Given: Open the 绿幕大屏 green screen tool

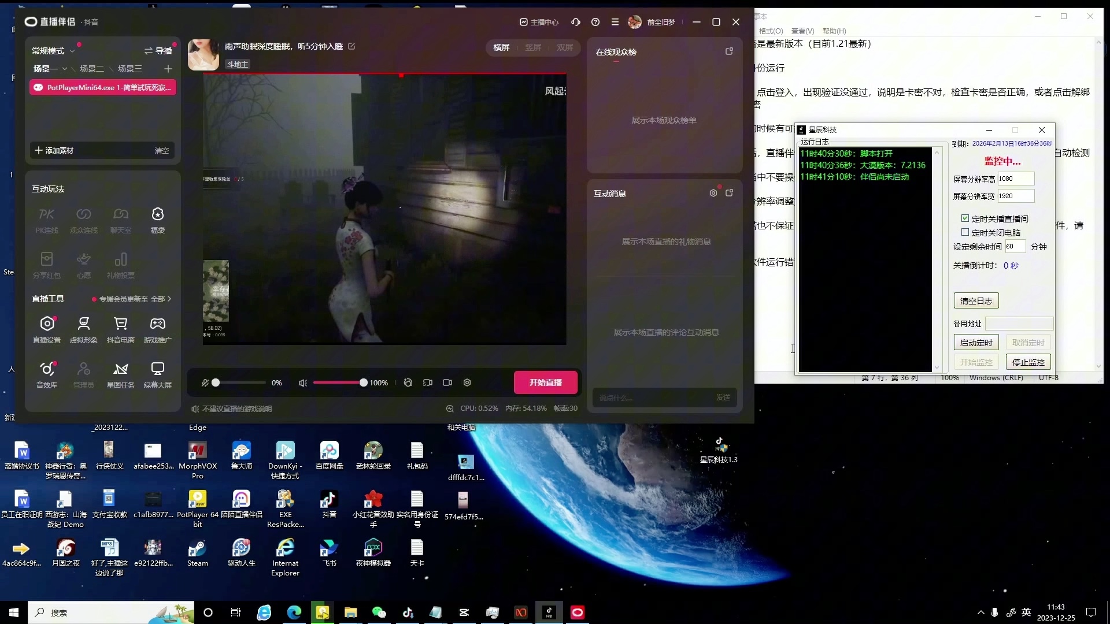Looking at the screenshot, I should click(158, 369).
